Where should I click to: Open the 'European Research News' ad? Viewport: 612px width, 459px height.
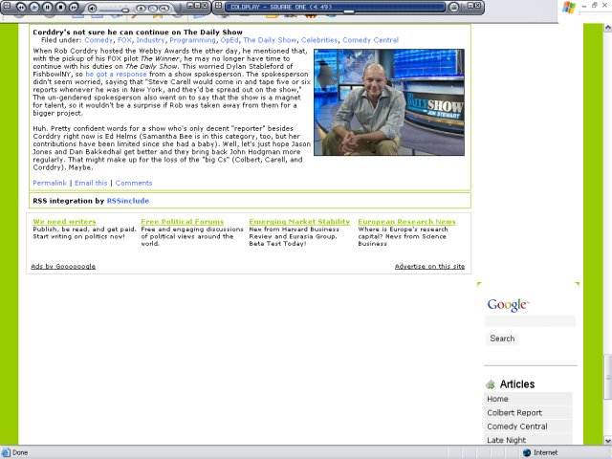tap(406, 222)
